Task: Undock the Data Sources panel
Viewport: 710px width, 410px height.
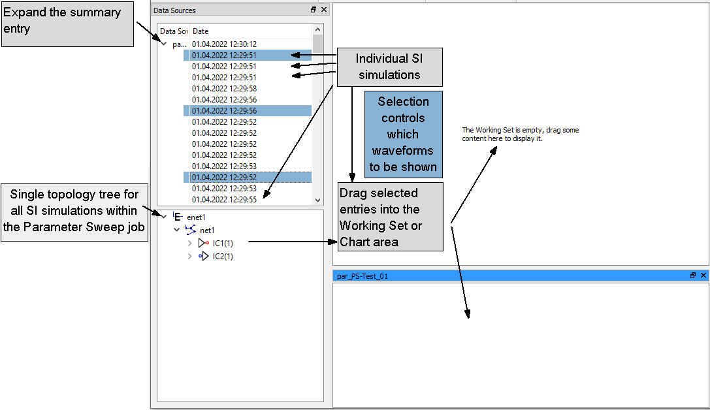Action: pyautogui.click(x=314, y=10)
